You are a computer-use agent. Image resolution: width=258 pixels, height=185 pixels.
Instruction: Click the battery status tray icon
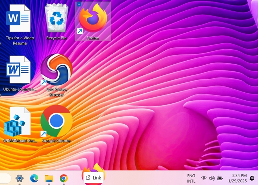pos(220,178)
